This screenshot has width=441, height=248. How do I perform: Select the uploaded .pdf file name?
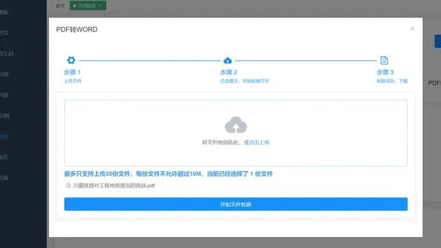pyautogui.click(x=114, y=185)
